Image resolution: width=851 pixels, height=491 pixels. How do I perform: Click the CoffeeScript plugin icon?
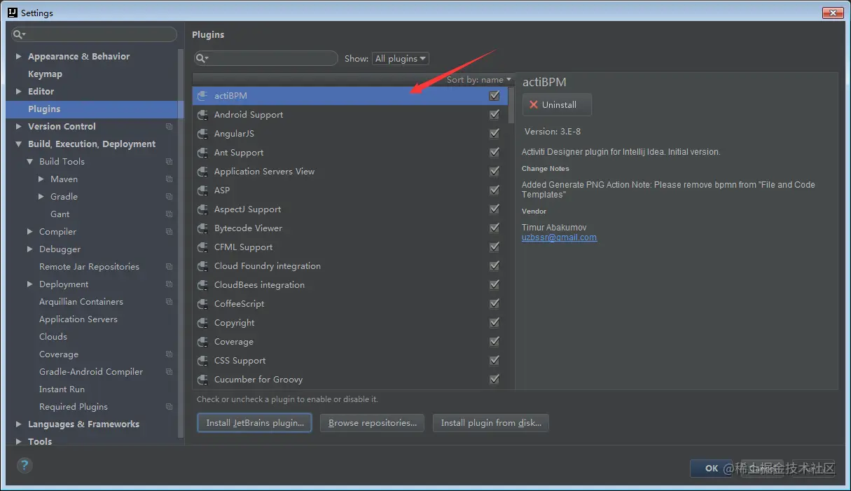point(202,304)
